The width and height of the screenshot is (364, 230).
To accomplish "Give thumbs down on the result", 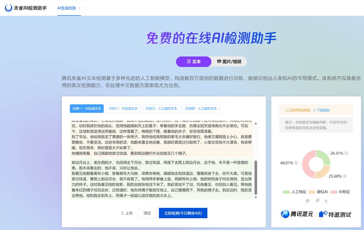I will [x=317, y=201].
